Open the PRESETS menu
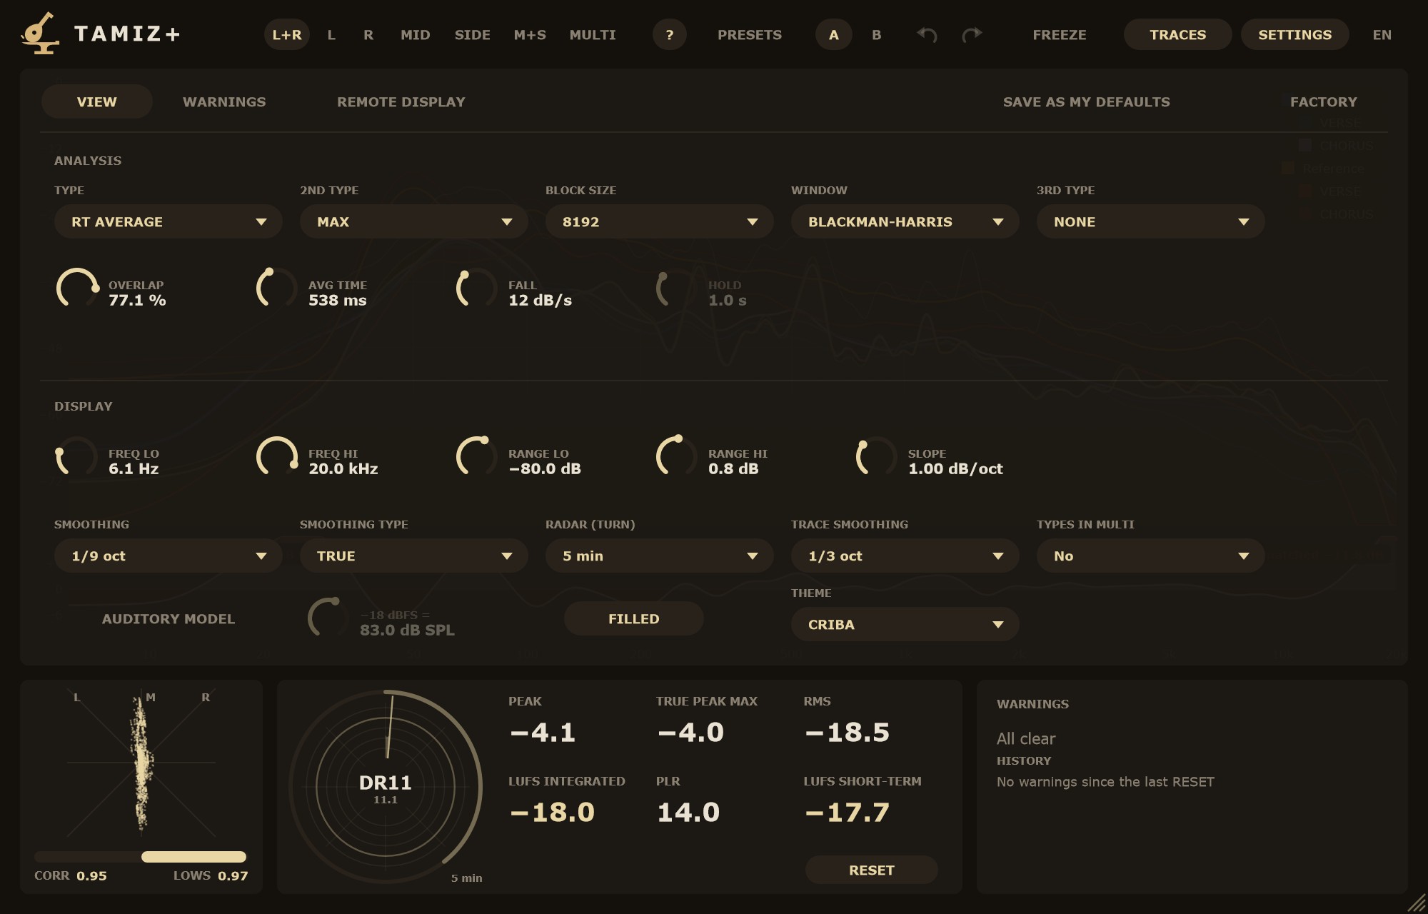The image size is (1428, 914). (750, 34)
